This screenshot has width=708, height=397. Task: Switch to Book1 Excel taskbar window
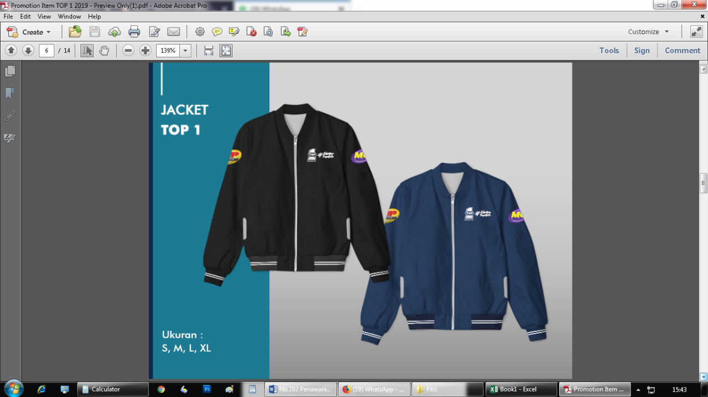click(521, 389)
